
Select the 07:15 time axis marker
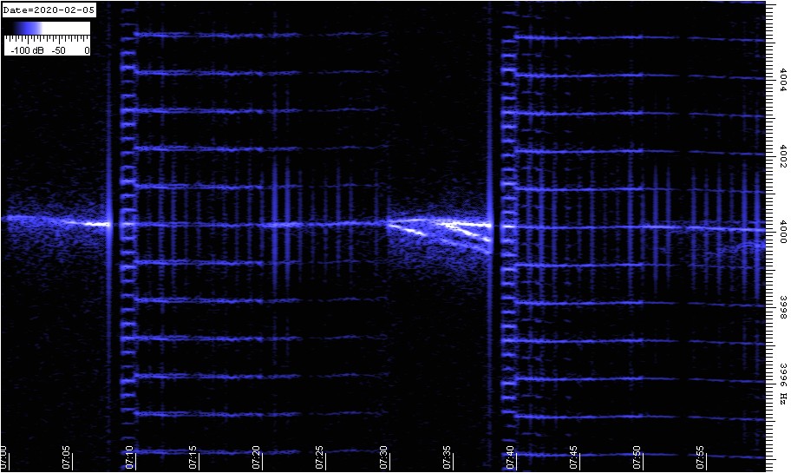click(193, 457)
